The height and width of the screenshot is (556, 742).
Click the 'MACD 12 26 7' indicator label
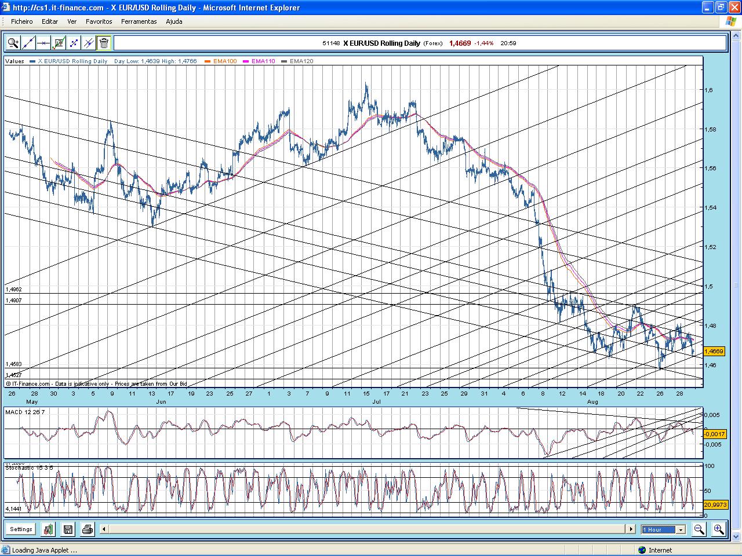[25, 412]
